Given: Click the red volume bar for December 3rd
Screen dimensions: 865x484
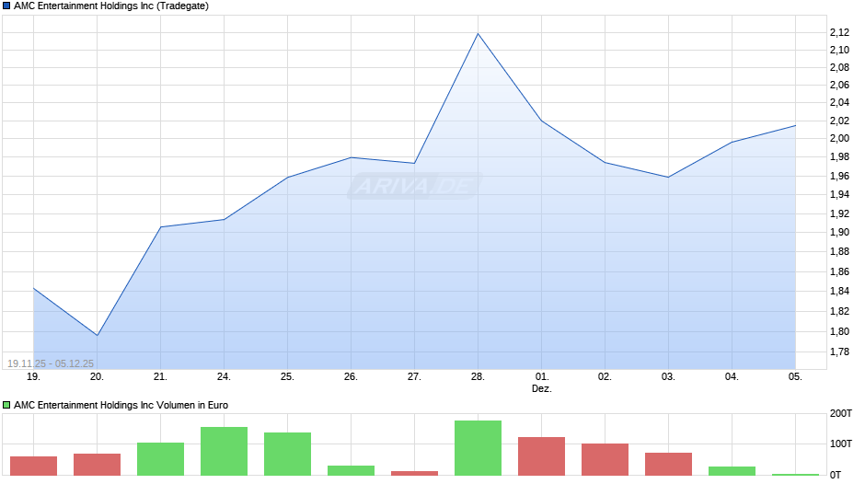Looking at the screenshot, I should pos(669,464).
